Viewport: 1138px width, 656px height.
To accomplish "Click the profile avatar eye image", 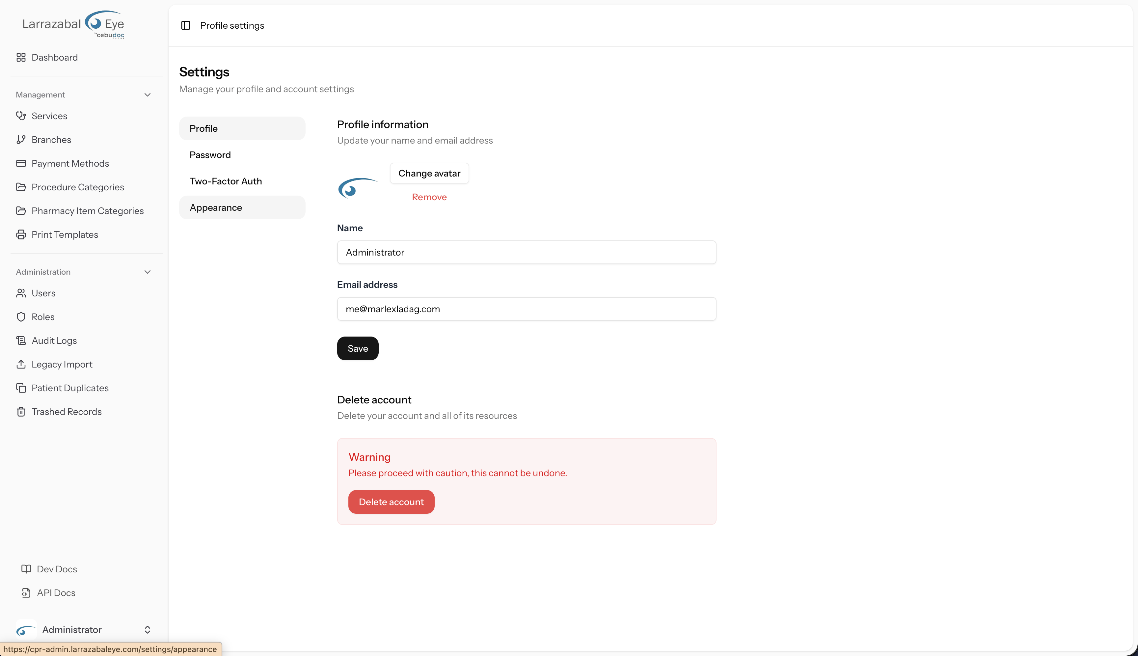I will pos(358,187).
